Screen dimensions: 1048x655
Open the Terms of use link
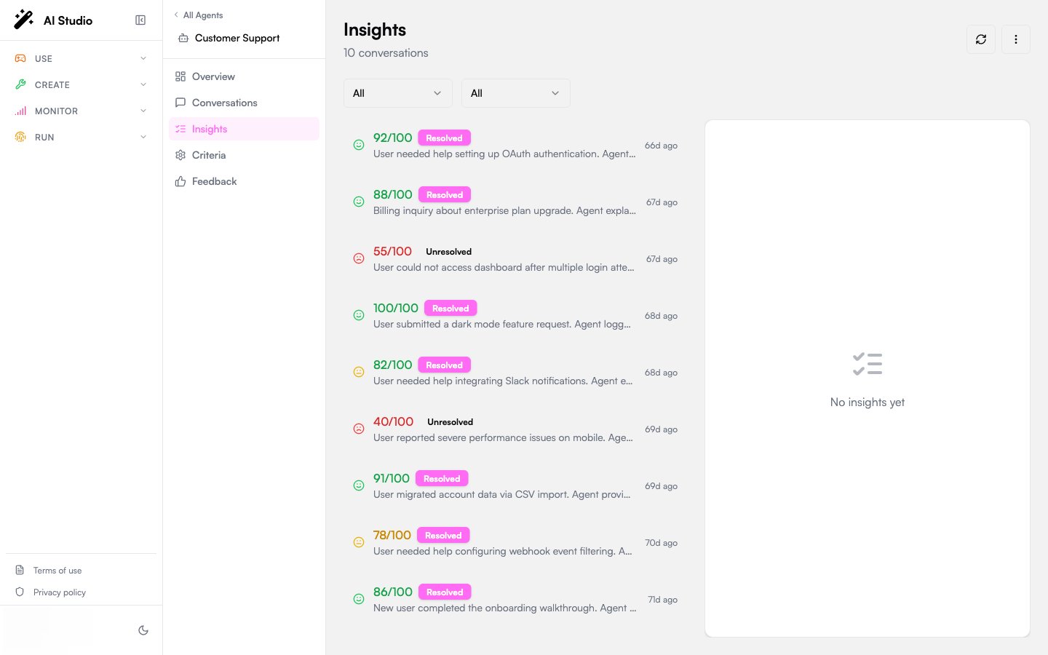pyautogui.click(x=57, y=571)
